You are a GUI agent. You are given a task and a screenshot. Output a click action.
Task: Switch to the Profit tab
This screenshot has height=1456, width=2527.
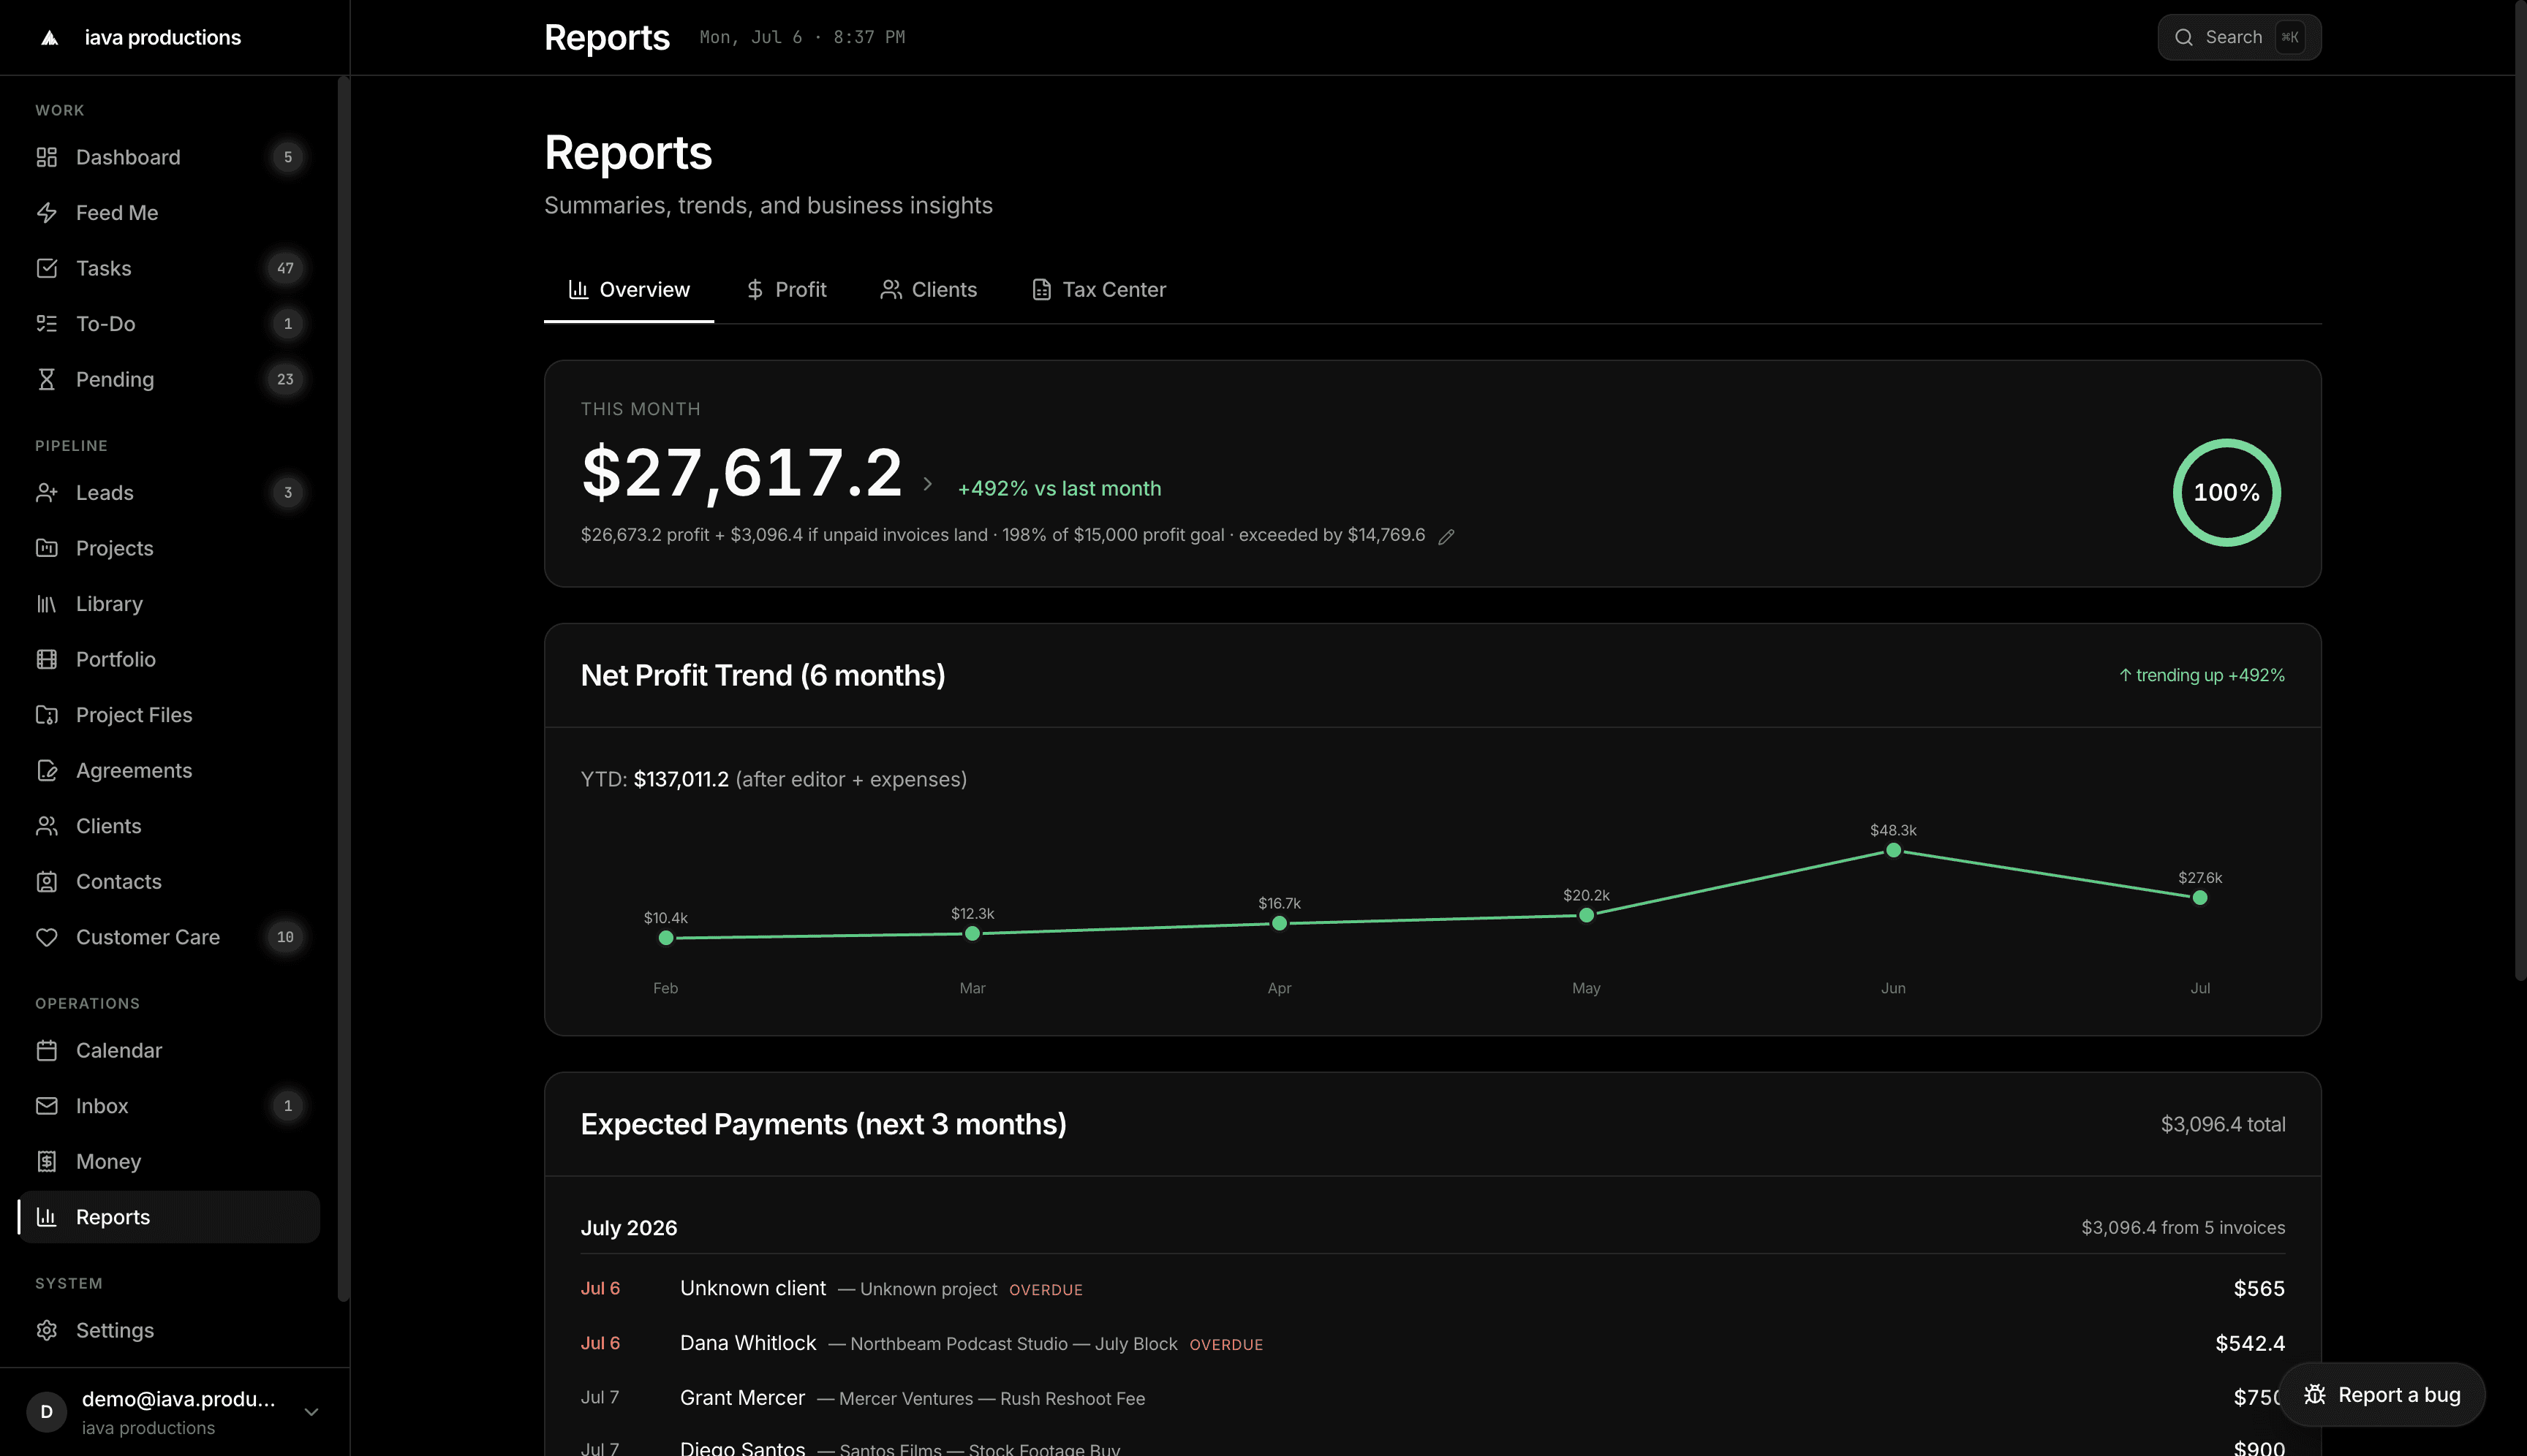[786, 290]
